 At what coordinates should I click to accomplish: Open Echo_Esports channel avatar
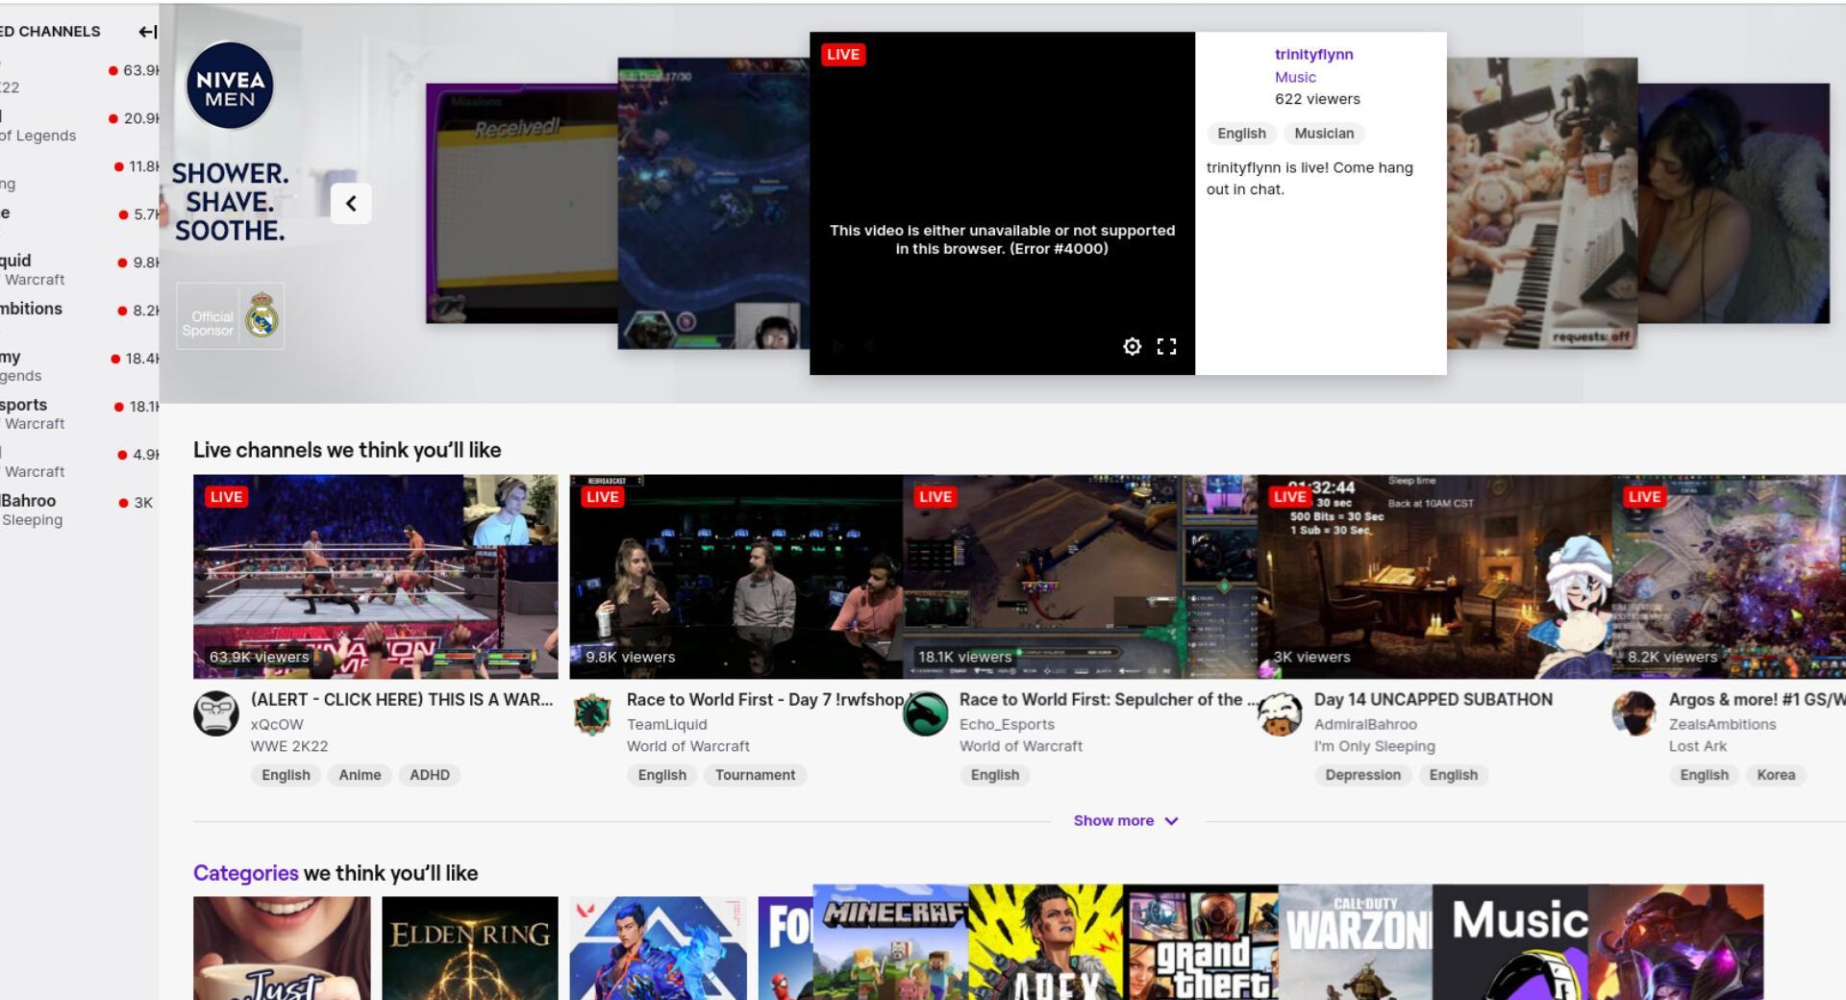pos(925,714)
